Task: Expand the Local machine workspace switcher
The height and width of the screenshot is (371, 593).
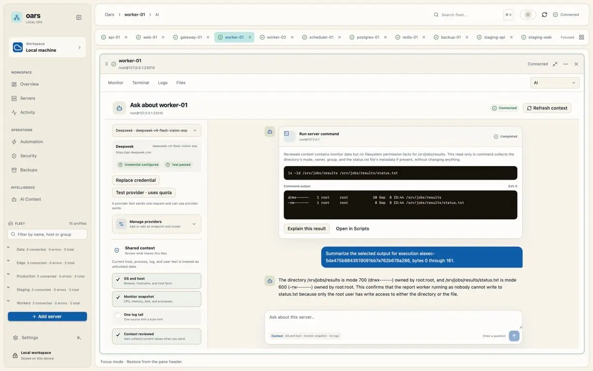Action: tap(47, 47)
